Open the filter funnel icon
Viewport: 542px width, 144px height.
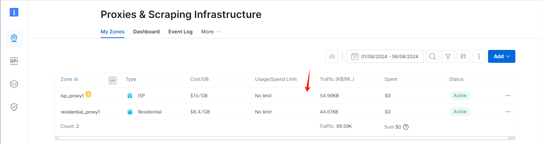tap(448, 56)
